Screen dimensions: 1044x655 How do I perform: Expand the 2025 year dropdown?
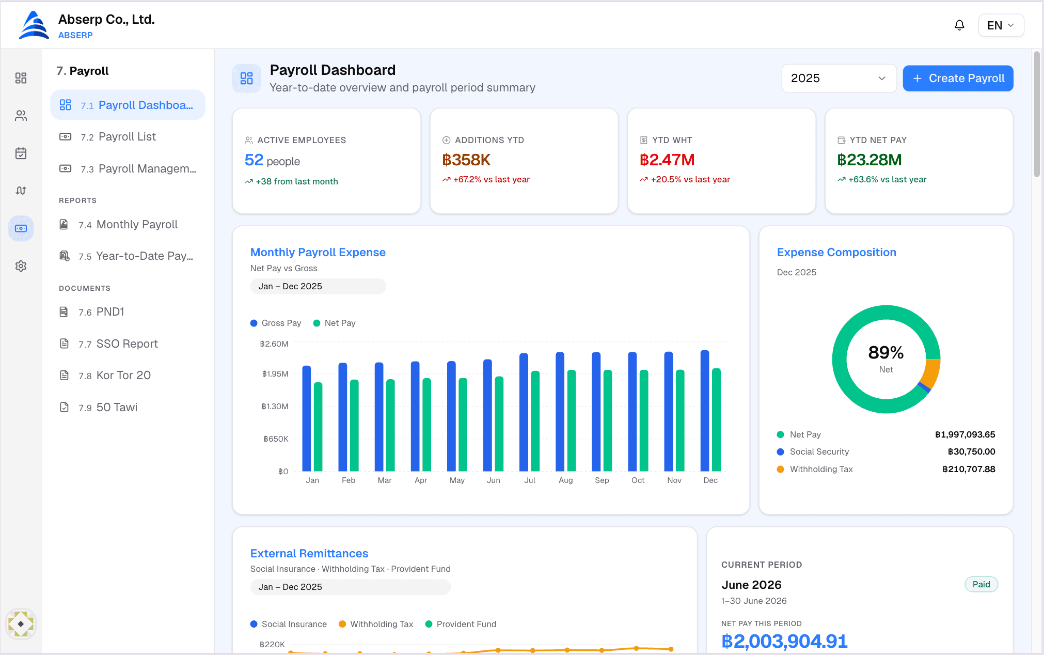[839, 79]
